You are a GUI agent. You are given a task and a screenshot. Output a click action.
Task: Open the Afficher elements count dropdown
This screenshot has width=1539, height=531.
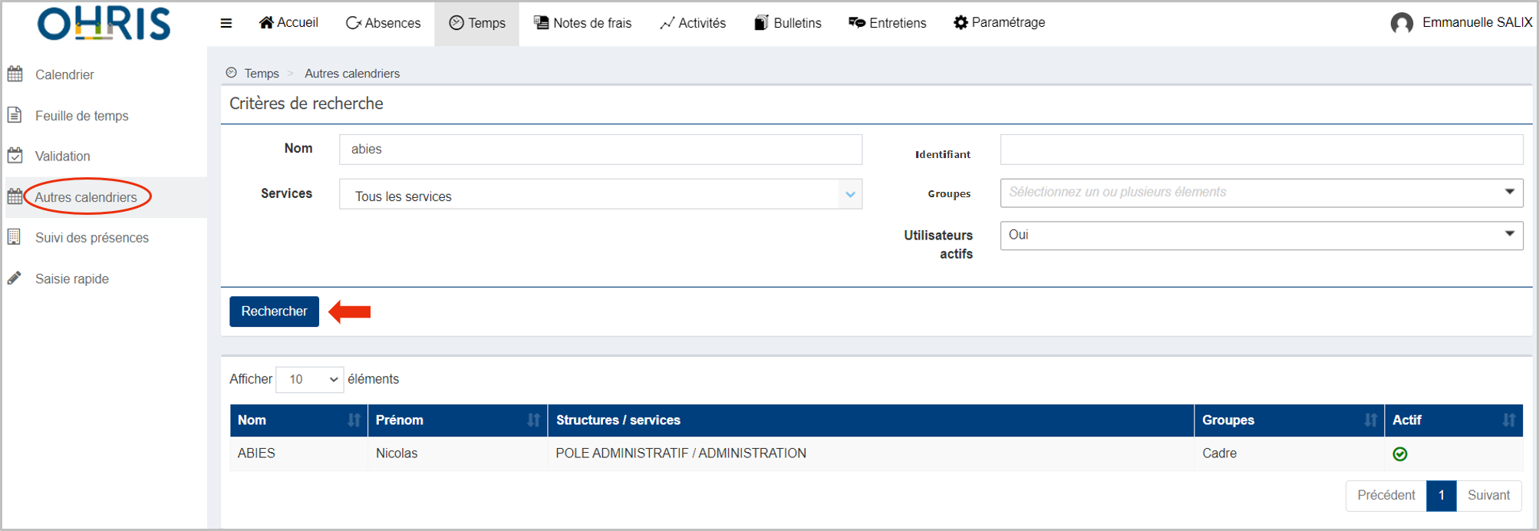pos(309,379)
